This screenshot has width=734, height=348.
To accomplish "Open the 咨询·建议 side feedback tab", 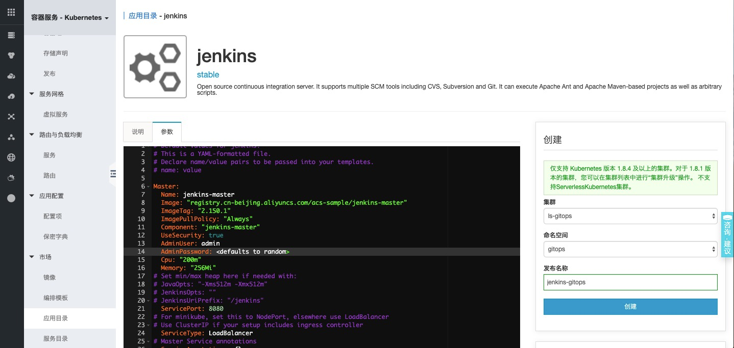I will click(727, 234).
